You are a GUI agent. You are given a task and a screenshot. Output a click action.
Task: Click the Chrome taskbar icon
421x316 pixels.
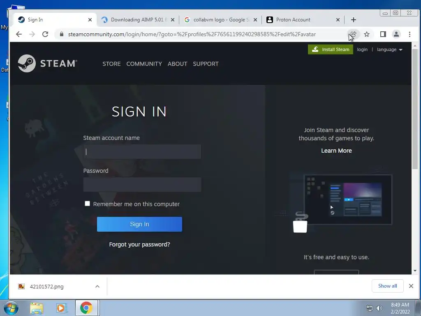coord(86,308)
